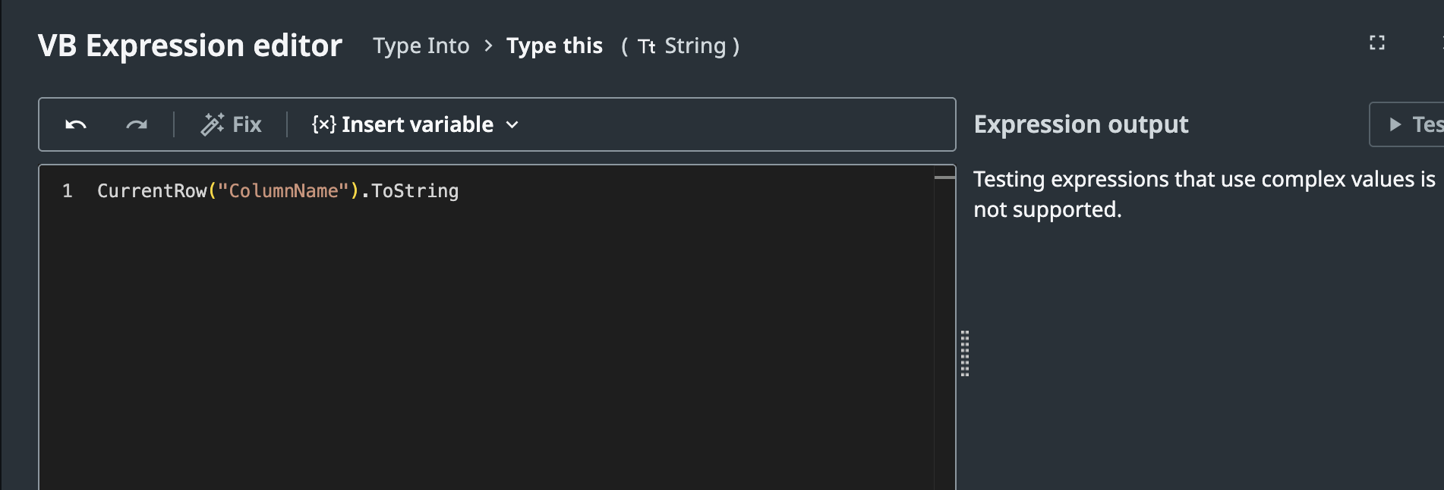Screen dimensions: 1444x490
Task: Click on ToString in the expression
Action: (415, 191)
